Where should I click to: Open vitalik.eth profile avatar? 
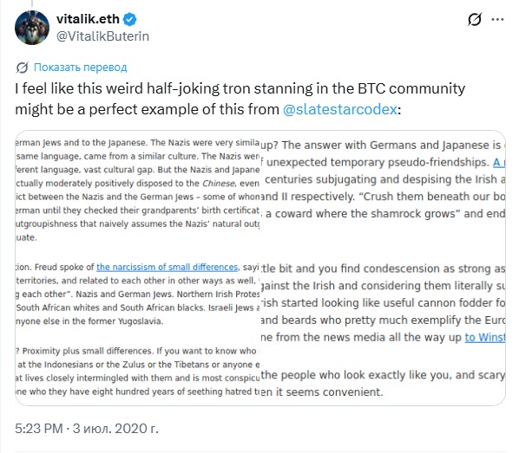pyautogui.click(x=32, y=28)
